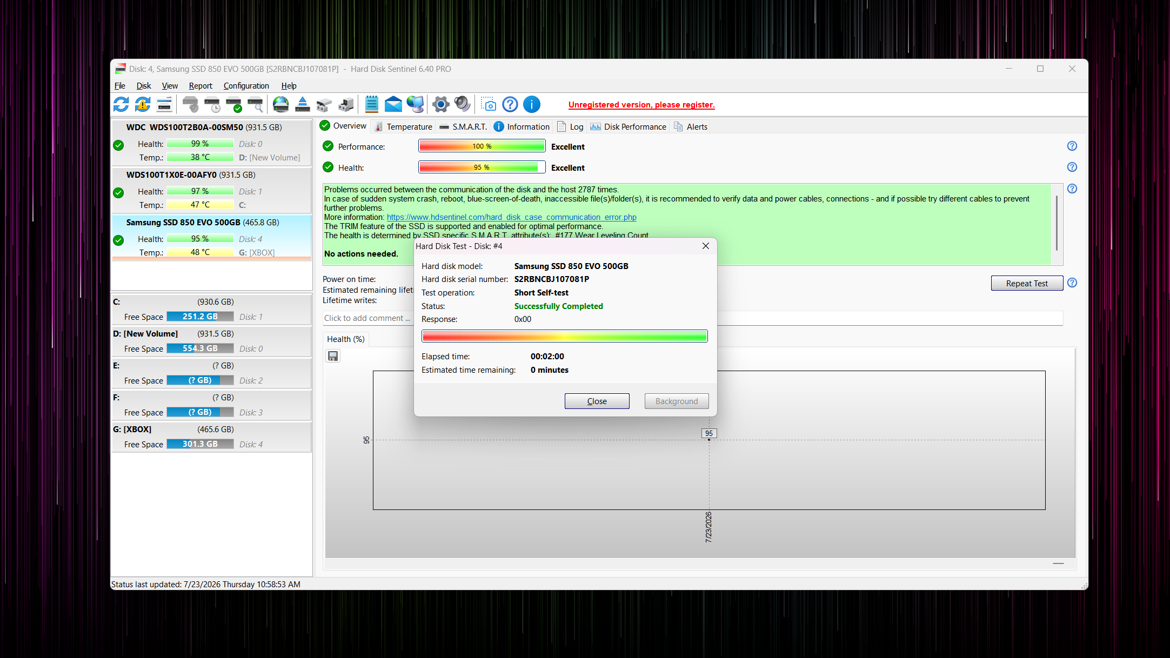Click the Performance 100 % bar

click(x=482, y=146)
